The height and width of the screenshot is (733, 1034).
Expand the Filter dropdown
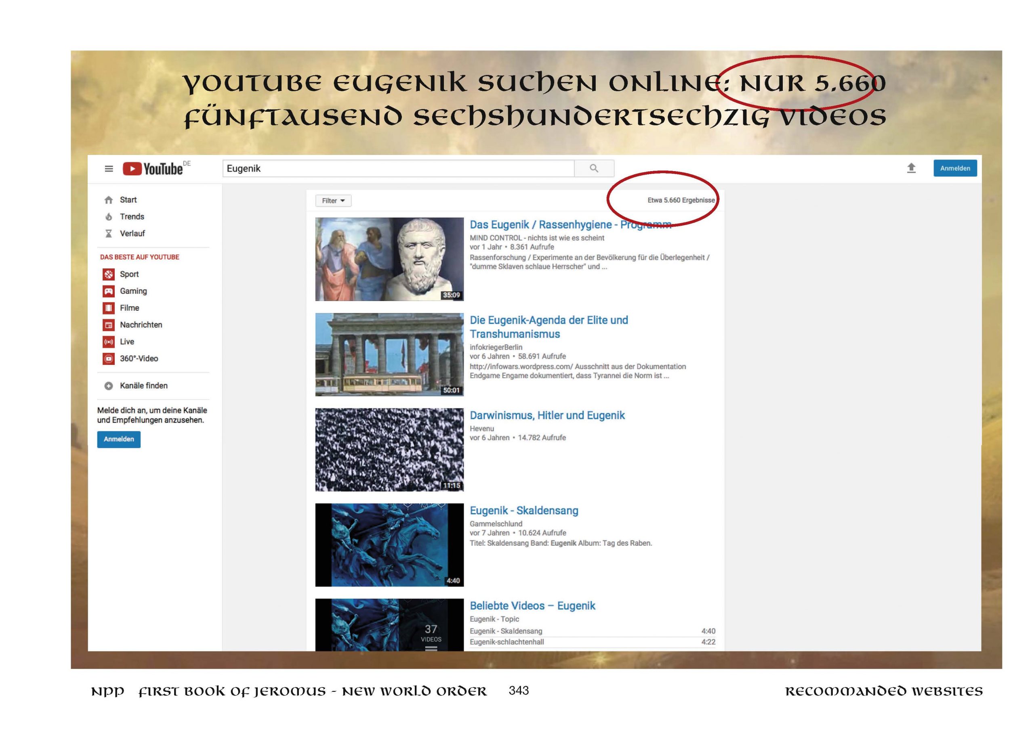tap(333, 201)
